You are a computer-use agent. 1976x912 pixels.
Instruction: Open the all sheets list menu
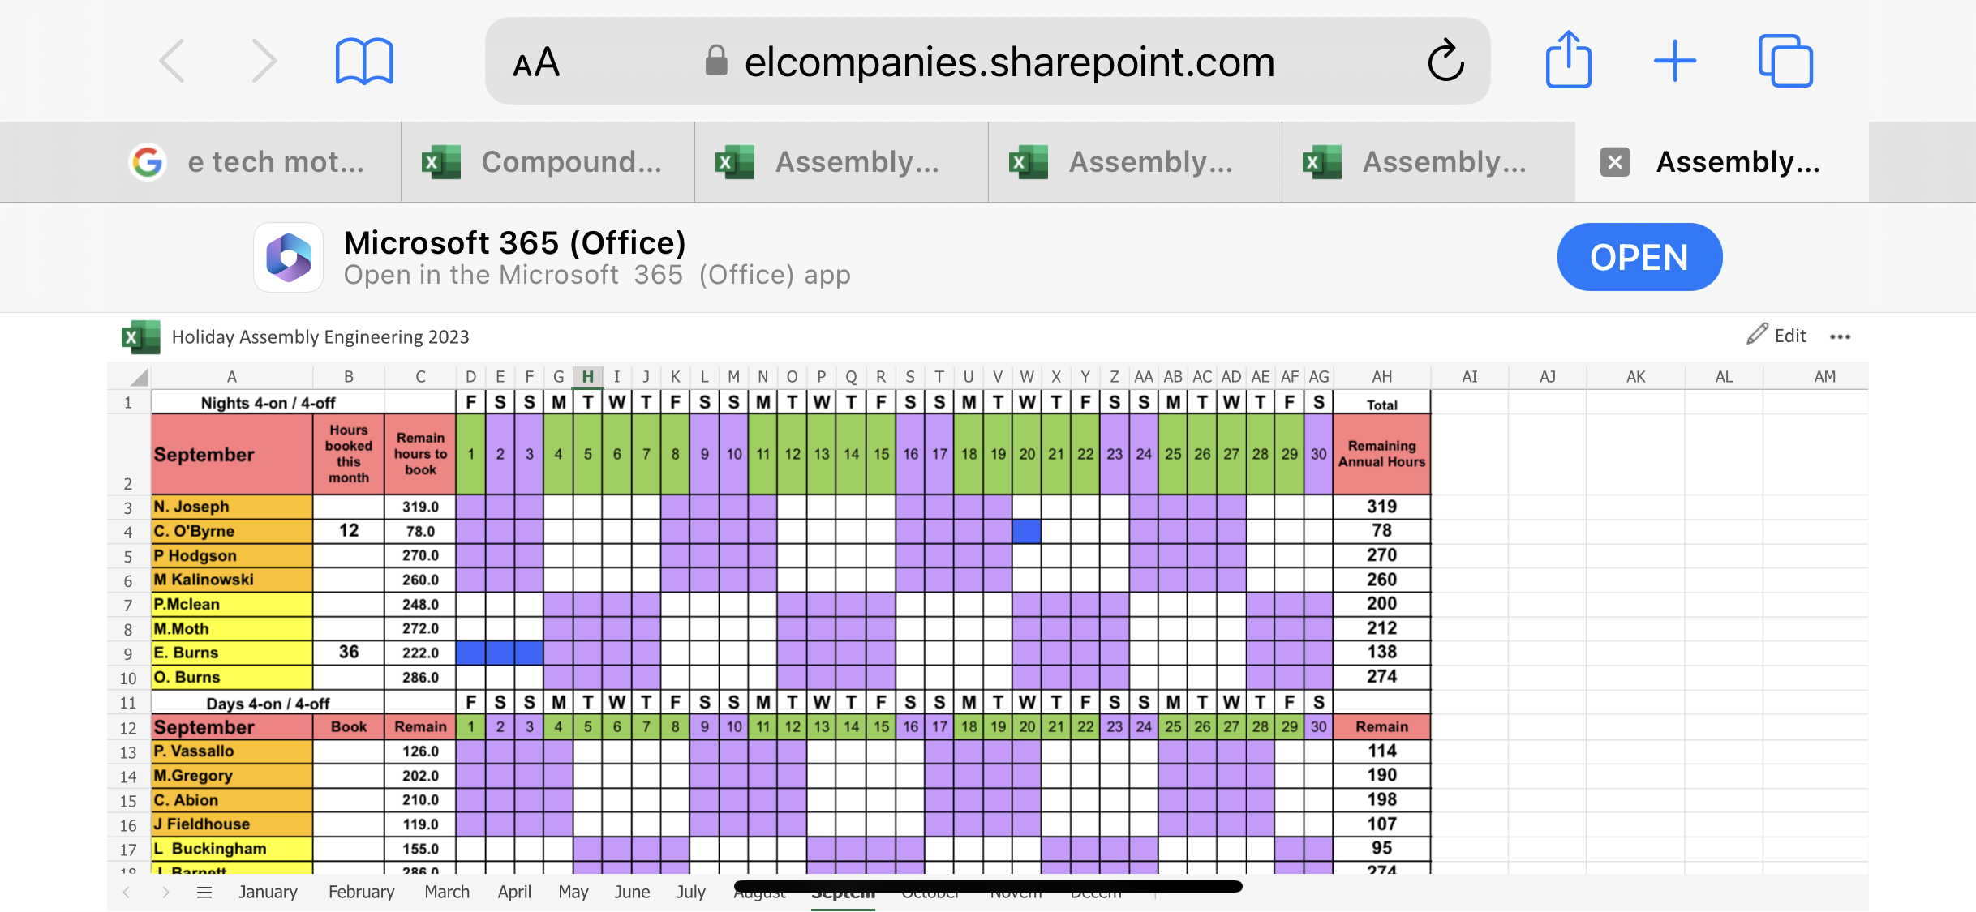204,893
